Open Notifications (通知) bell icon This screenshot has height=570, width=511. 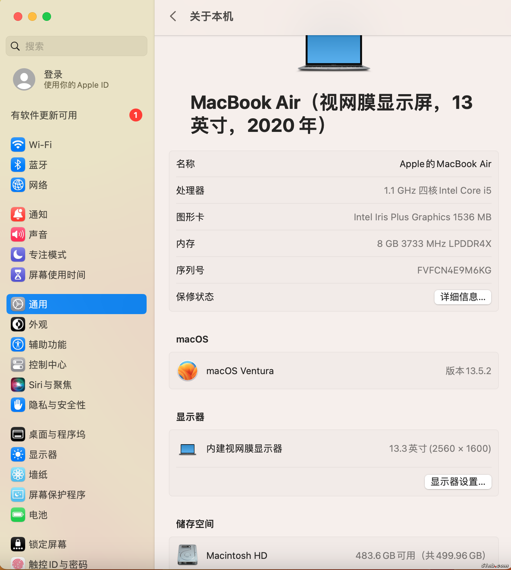click(18, 215)
